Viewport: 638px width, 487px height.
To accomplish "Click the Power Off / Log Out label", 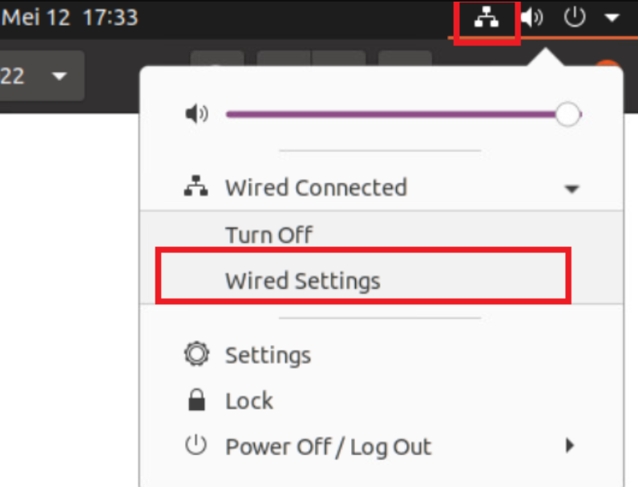I will click(x=328, y=446).
